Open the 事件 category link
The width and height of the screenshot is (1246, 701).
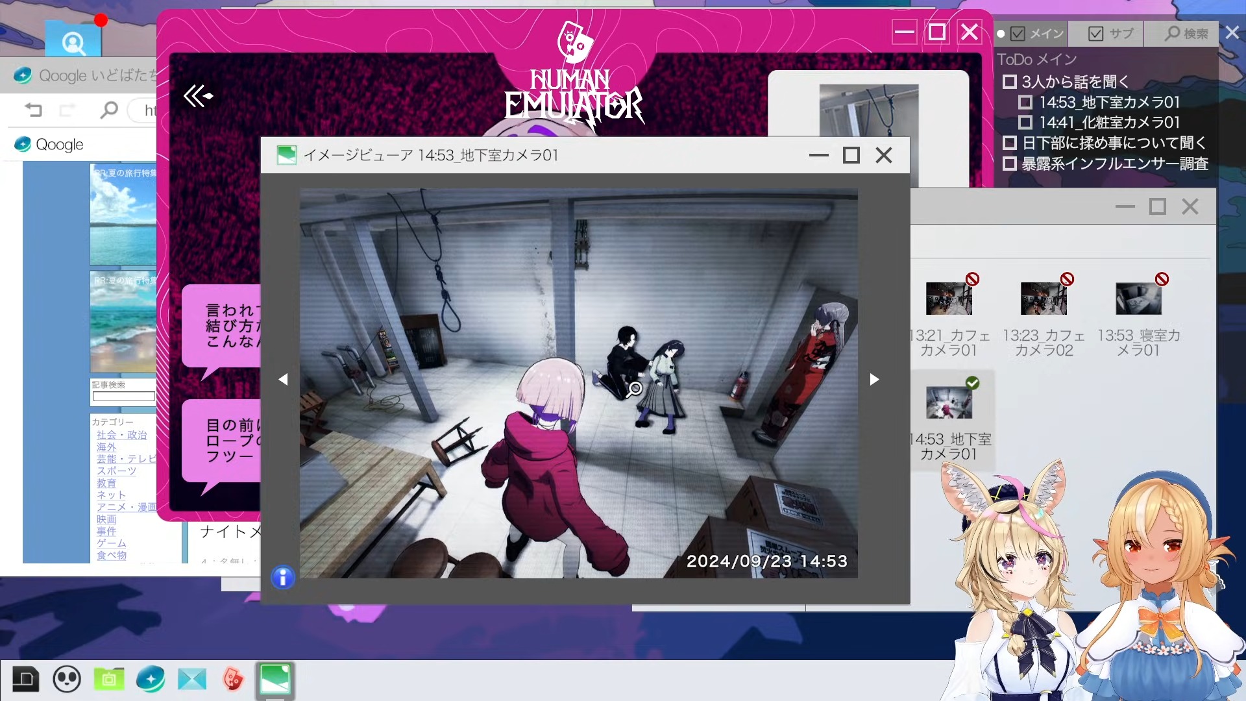(x=106, y=531)
